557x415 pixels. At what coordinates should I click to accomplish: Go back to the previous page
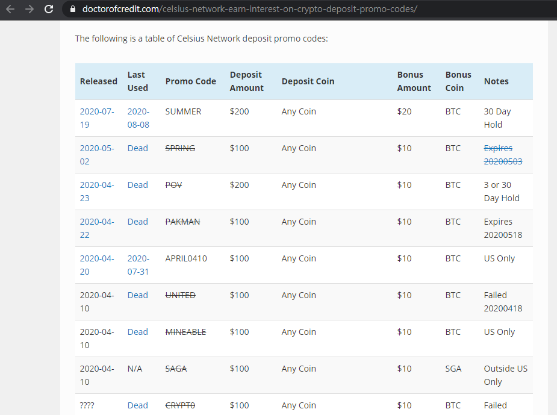click(10, 9)
